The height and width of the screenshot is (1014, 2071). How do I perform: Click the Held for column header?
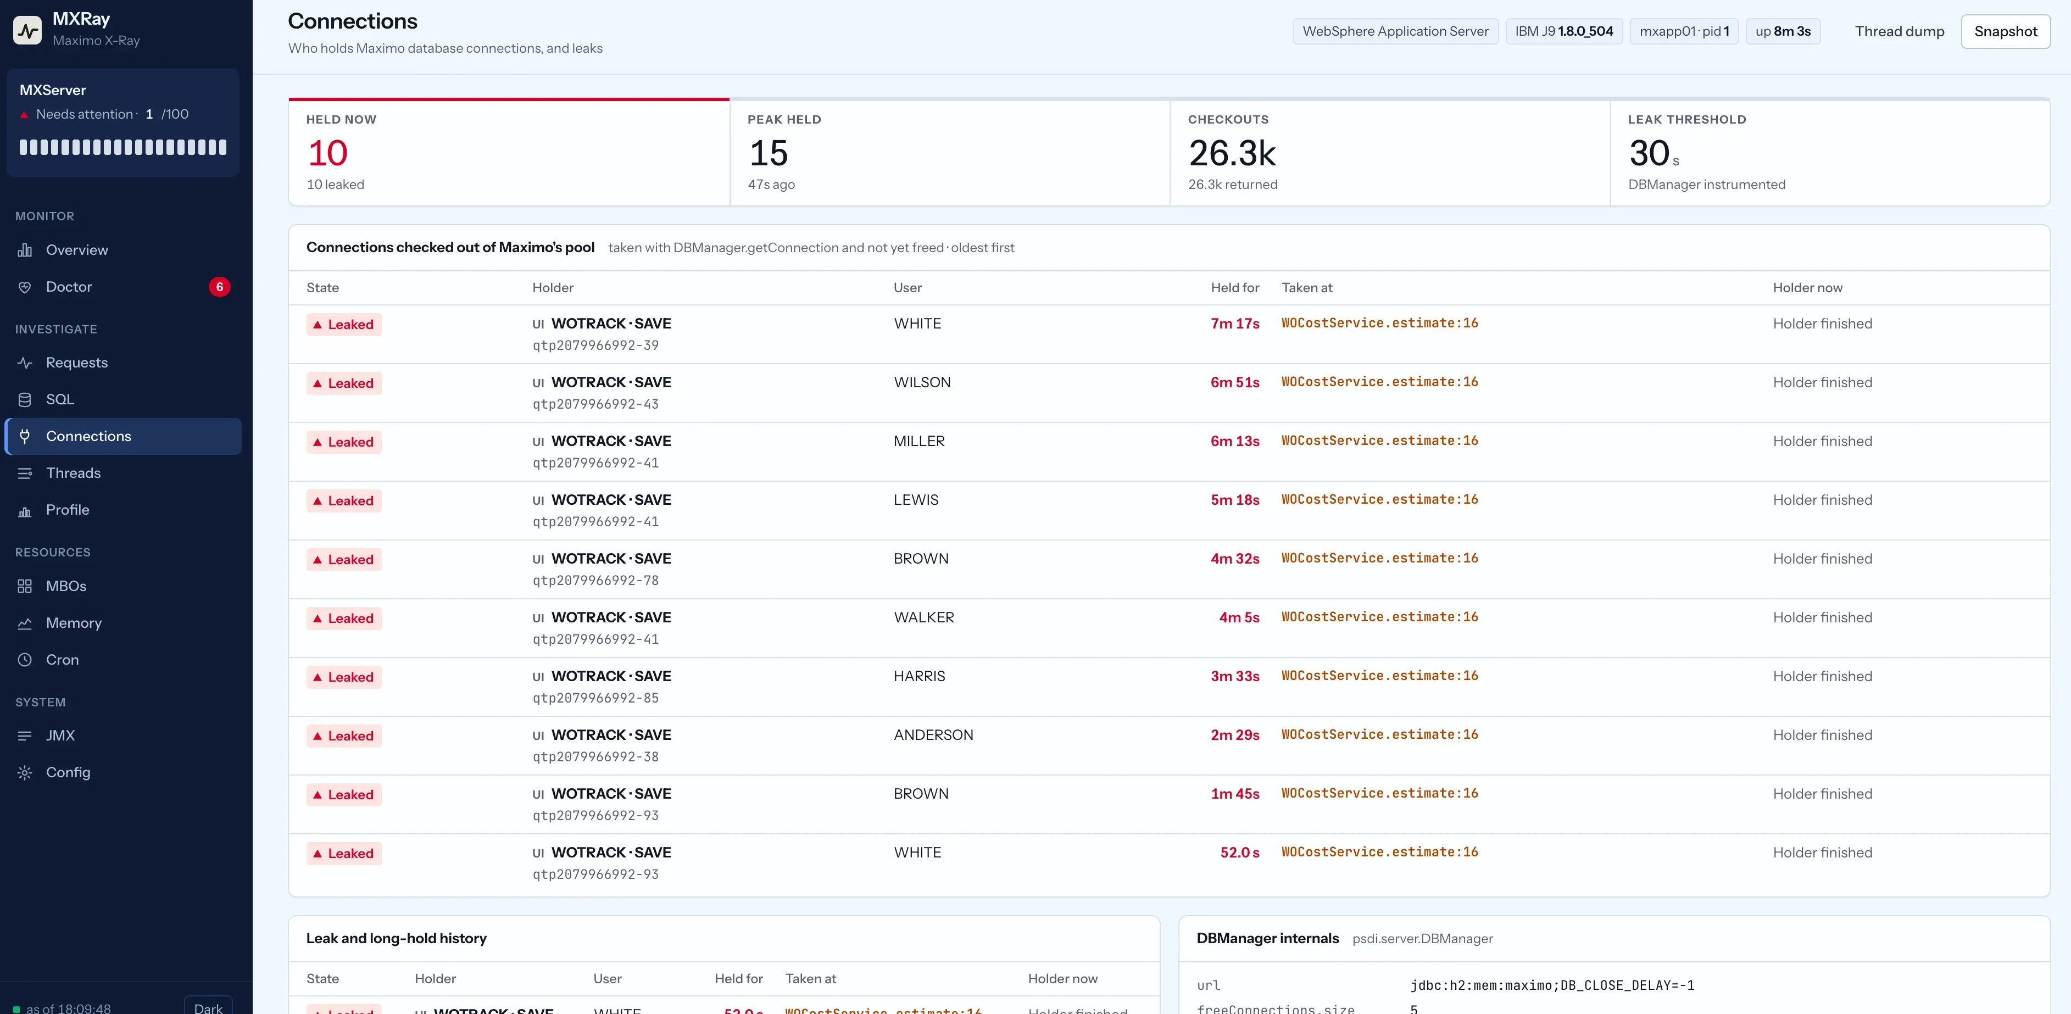point(1235,288)
